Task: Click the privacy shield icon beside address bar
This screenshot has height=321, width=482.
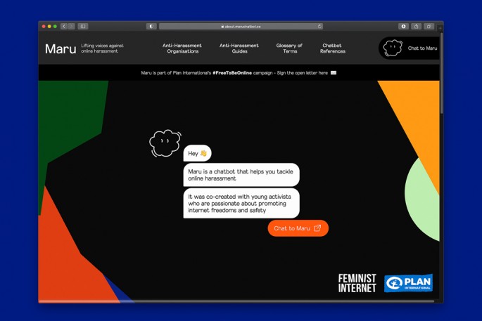Action: pos(151,26)
